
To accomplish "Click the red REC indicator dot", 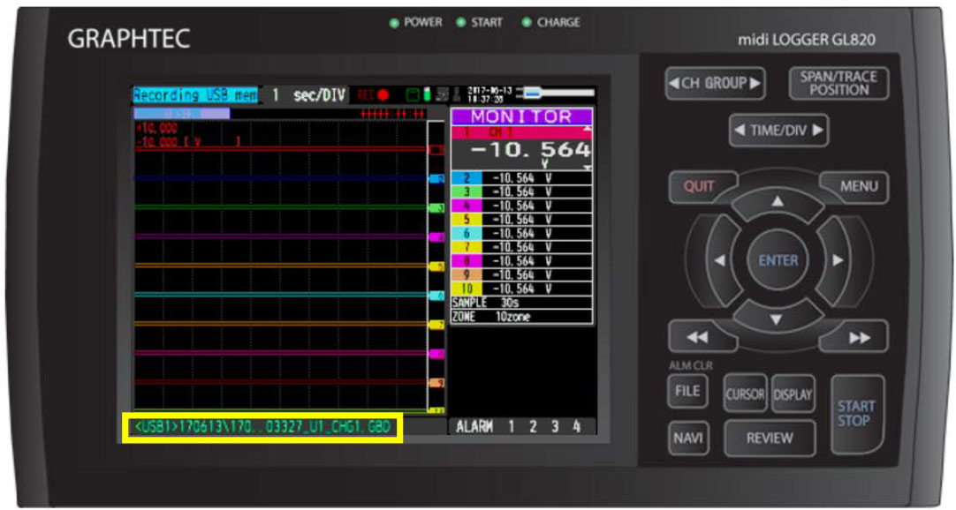I will (x=383, y=95).
